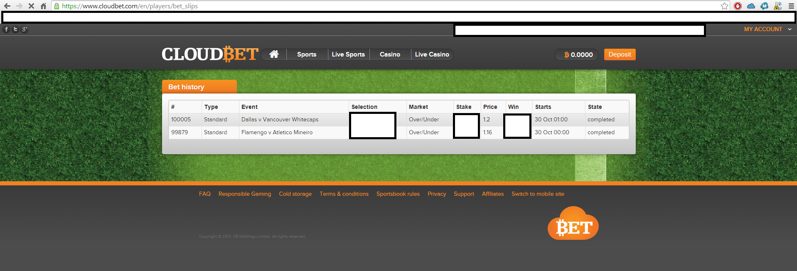Open the Casino navigation tab
Viewport: 797px width, 271px height.
click(390, 54)
